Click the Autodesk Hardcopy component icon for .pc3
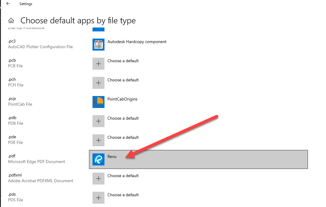The image size is (326, 207). pyautogui.click(x=98, y=45)
